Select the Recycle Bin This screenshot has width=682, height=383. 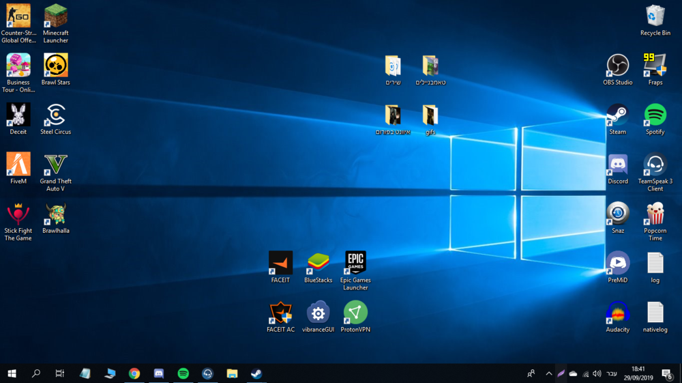pos(655,16)
